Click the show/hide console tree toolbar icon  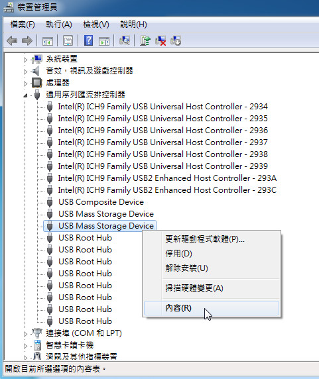[x=48, y=41]
